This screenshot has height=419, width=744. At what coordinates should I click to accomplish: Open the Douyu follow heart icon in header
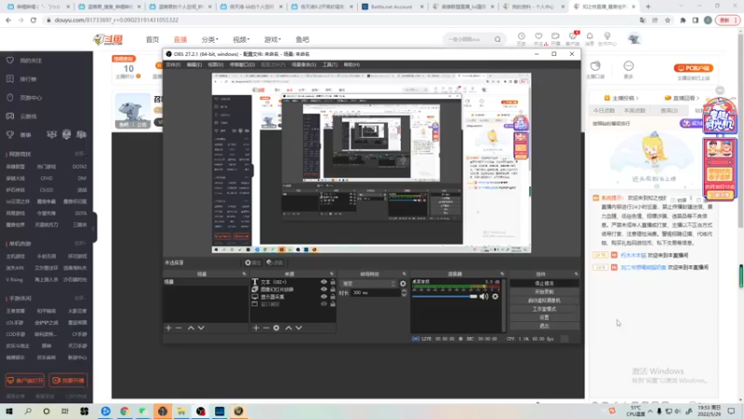(538, 36)
